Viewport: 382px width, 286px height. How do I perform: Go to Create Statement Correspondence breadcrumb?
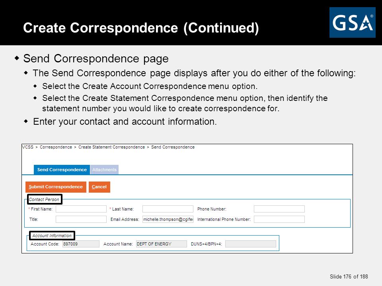click(111, 147)
